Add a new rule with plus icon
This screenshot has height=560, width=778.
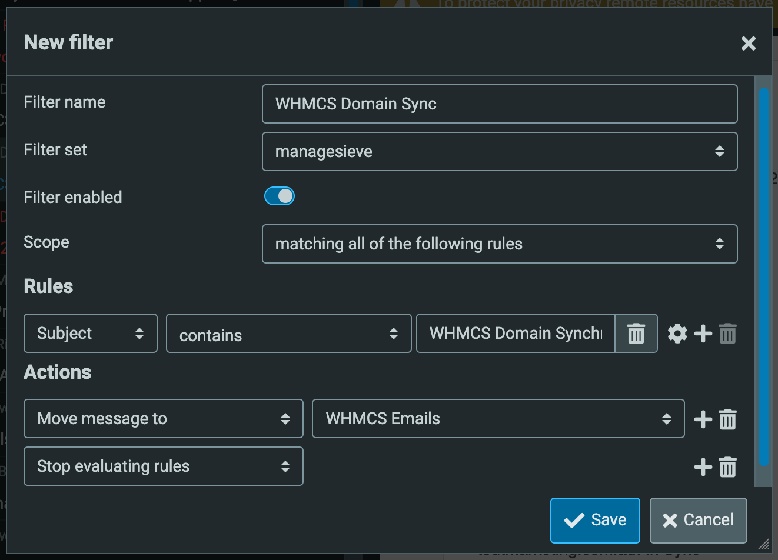703,334
